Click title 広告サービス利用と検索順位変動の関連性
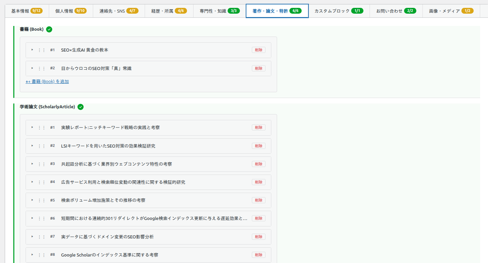This screenshot has width=488, height=263. click(x=123, y=182)
